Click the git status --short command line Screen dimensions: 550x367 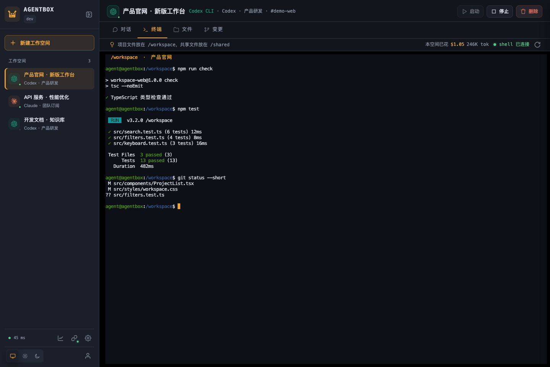[166, 178]
